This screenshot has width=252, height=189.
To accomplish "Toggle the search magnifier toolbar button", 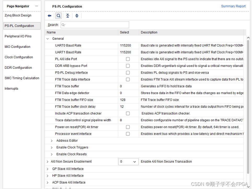I will (x=59, y=16).
